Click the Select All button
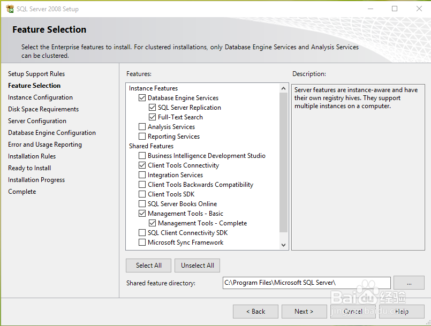Viewport: 431px width, 326px height. tap(148, 266)
